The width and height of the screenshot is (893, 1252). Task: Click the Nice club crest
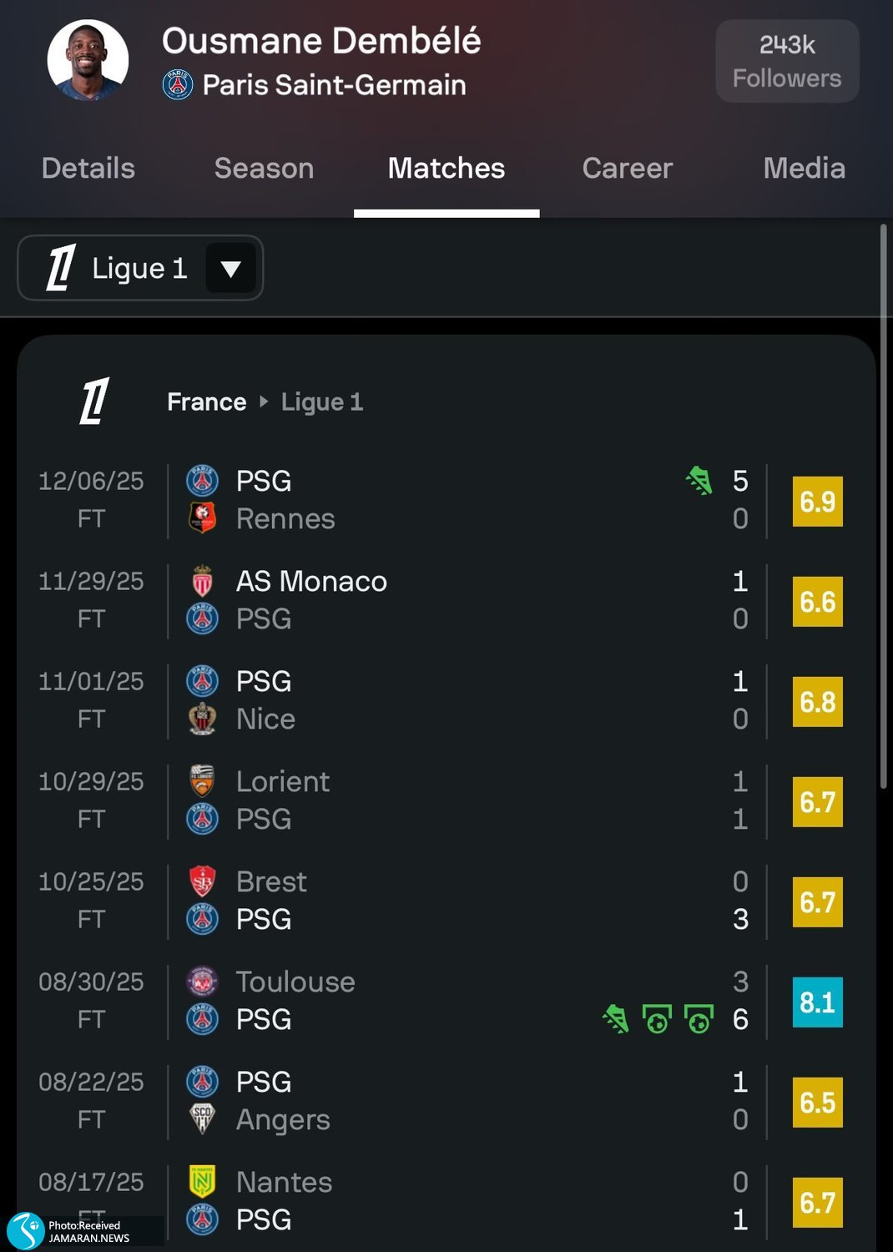[x=202, y=719]
